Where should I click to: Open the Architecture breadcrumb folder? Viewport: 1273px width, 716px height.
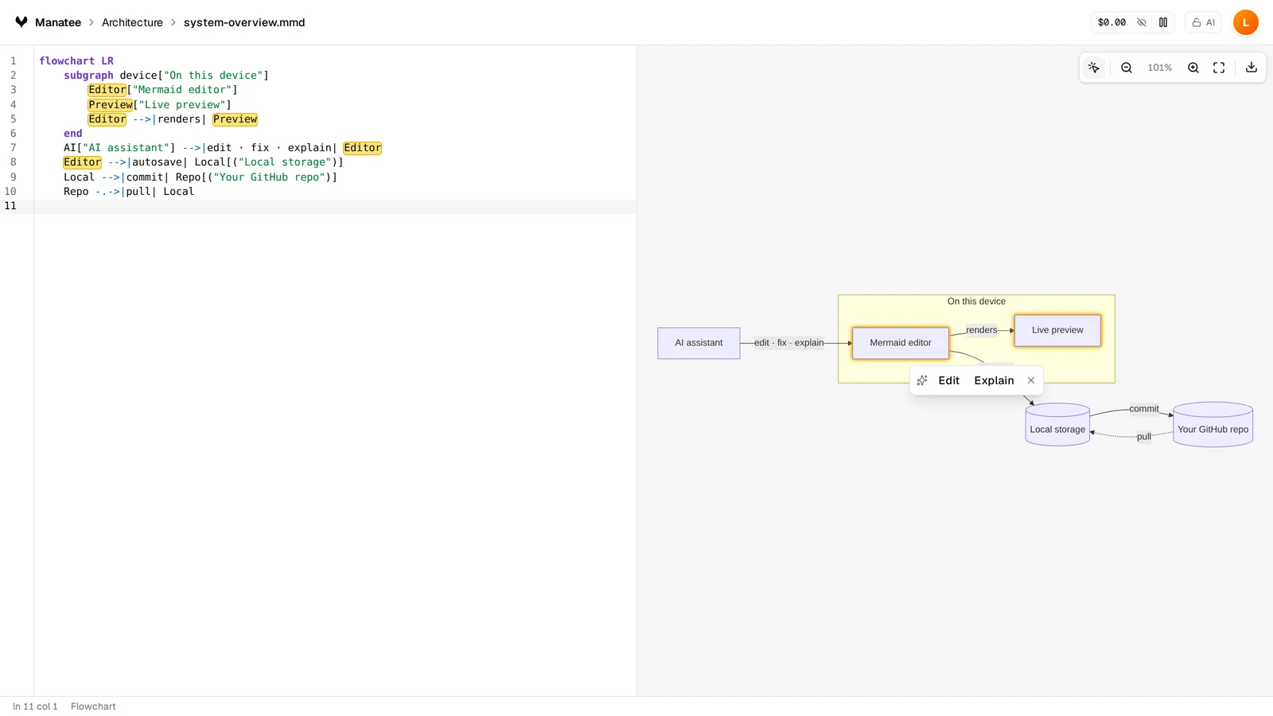click(132, 22)
